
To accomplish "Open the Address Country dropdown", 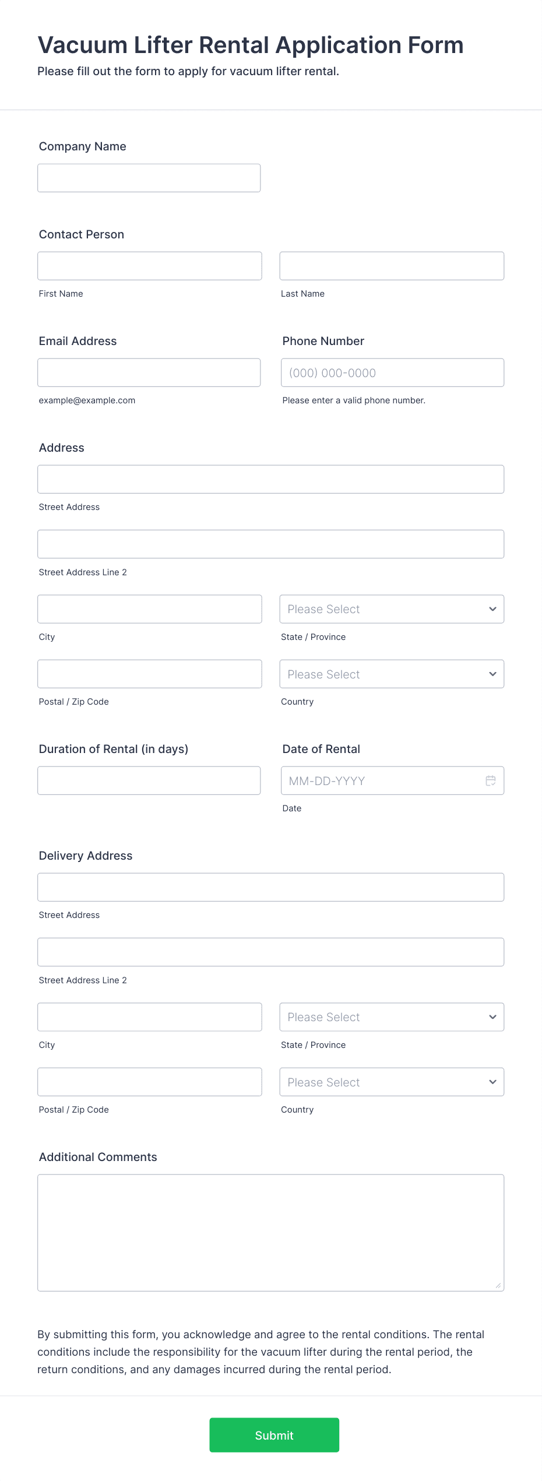I will tap(392, 674).
